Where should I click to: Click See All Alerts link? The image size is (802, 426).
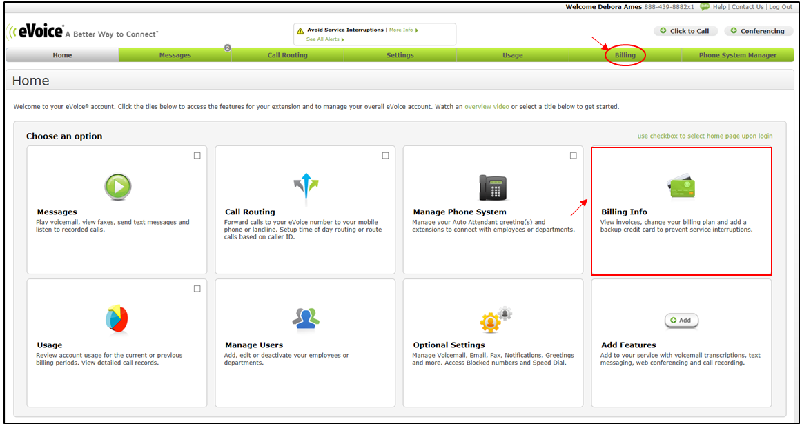[325, 39]
